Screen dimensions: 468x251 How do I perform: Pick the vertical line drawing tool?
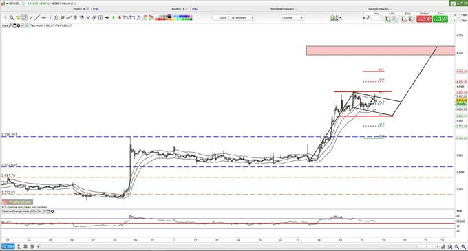(x=50, y=18)
